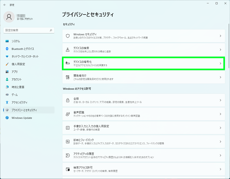
Task: Click the Windows セキュリティ shield icon
Action: click(x=68, y=36)
